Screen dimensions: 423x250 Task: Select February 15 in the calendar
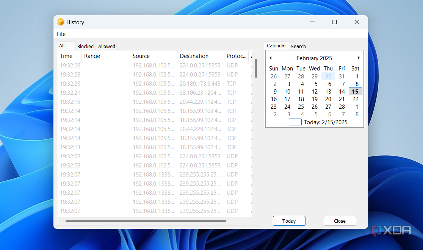point(355,92)
